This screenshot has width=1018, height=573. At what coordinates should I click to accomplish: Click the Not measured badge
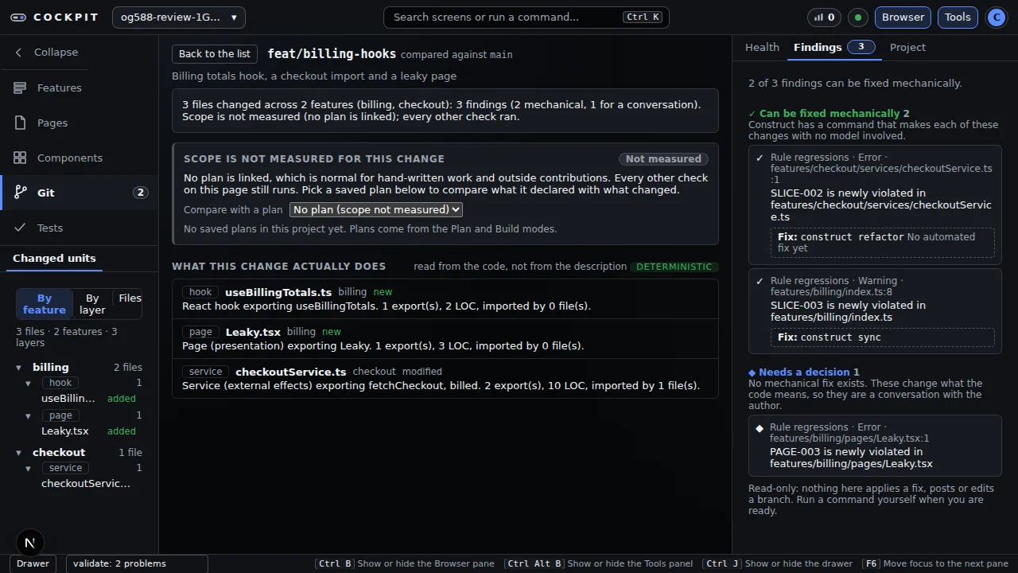coord(663,158)
